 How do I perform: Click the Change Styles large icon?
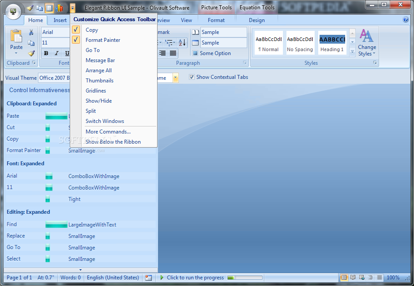click(x=367, y=36)
